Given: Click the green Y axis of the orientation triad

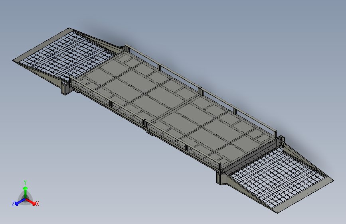Looking at the screenshot, I should (26, 192).
